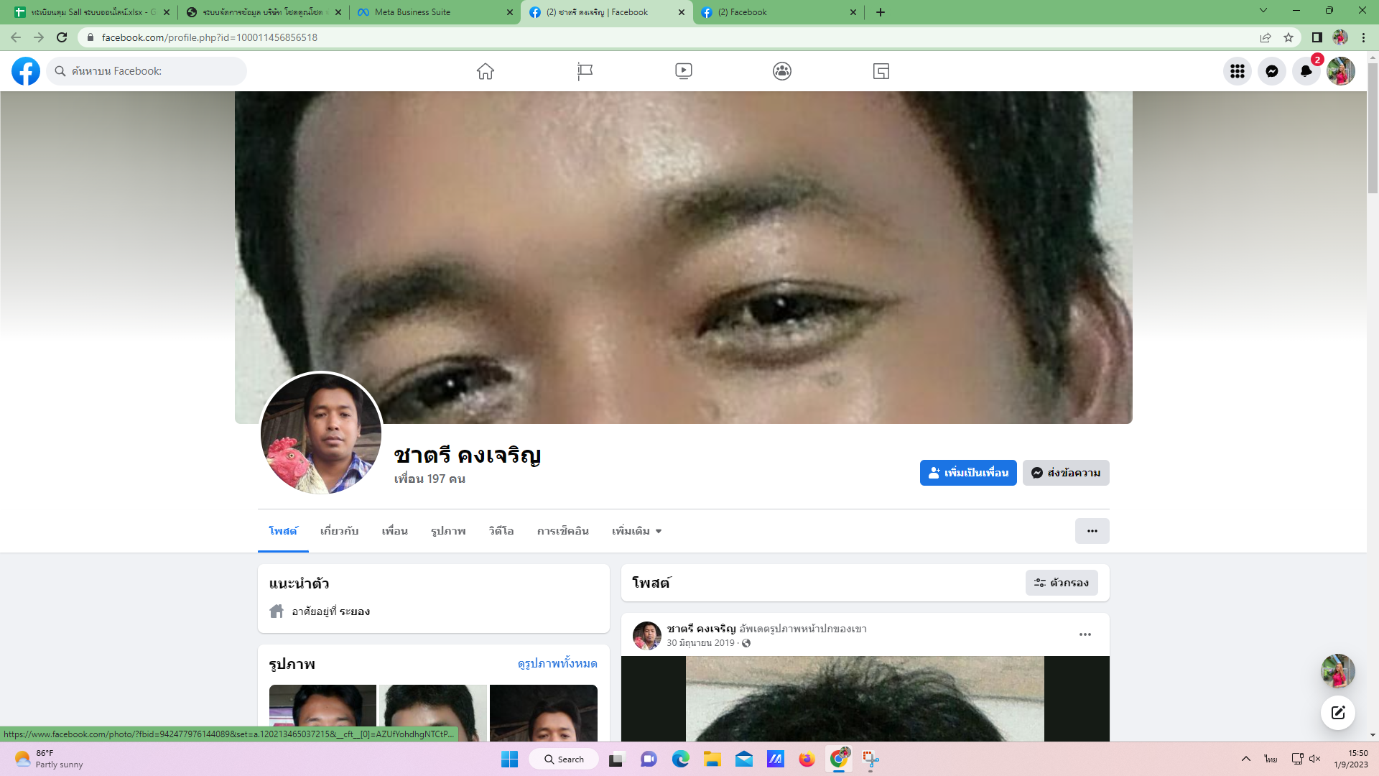Screen dimensions: 1379x776
Task: Open the Groups icon in top navigation
Action: (782, 71)
